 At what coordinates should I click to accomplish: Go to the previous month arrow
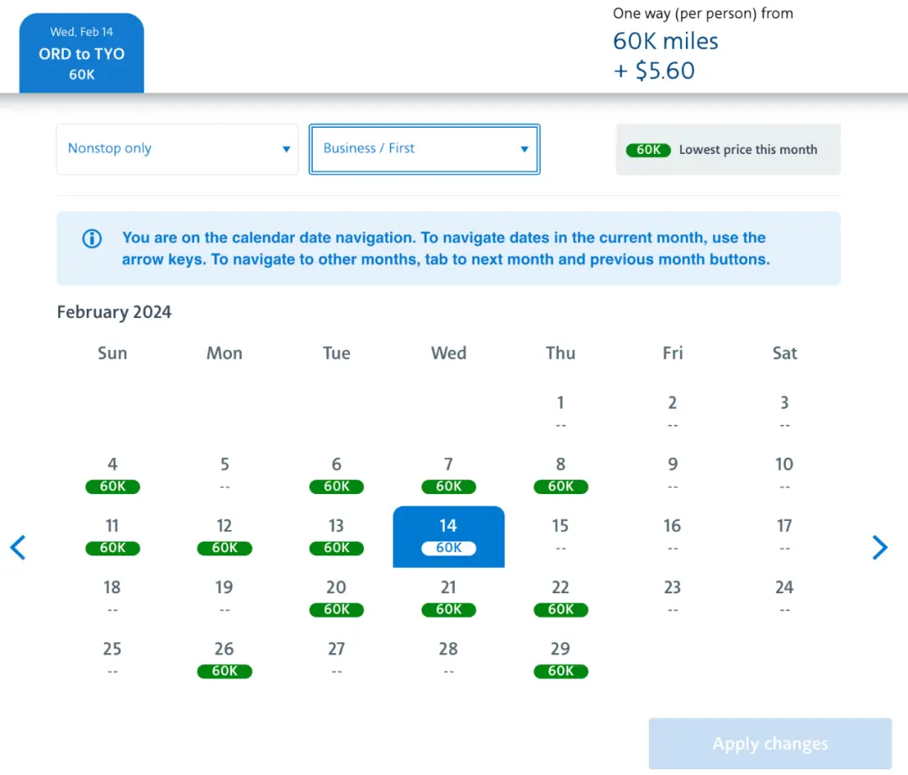pos(18,548)
